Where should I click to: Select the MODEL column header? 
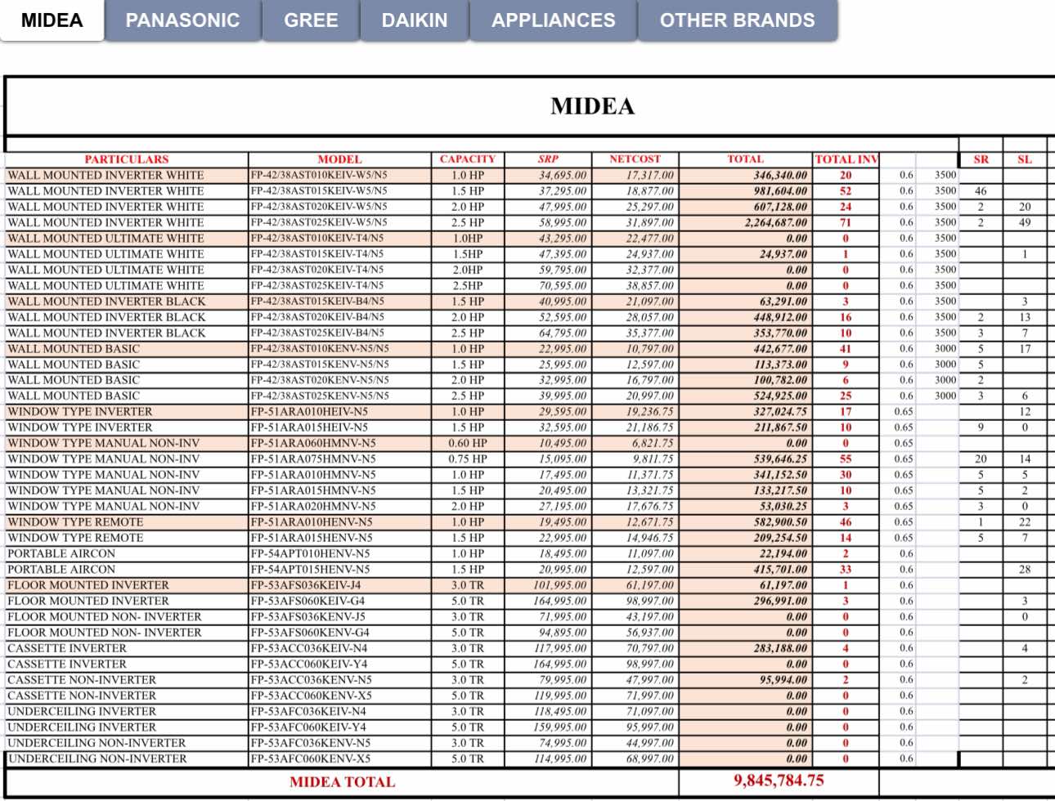click(x=339, y=159)
